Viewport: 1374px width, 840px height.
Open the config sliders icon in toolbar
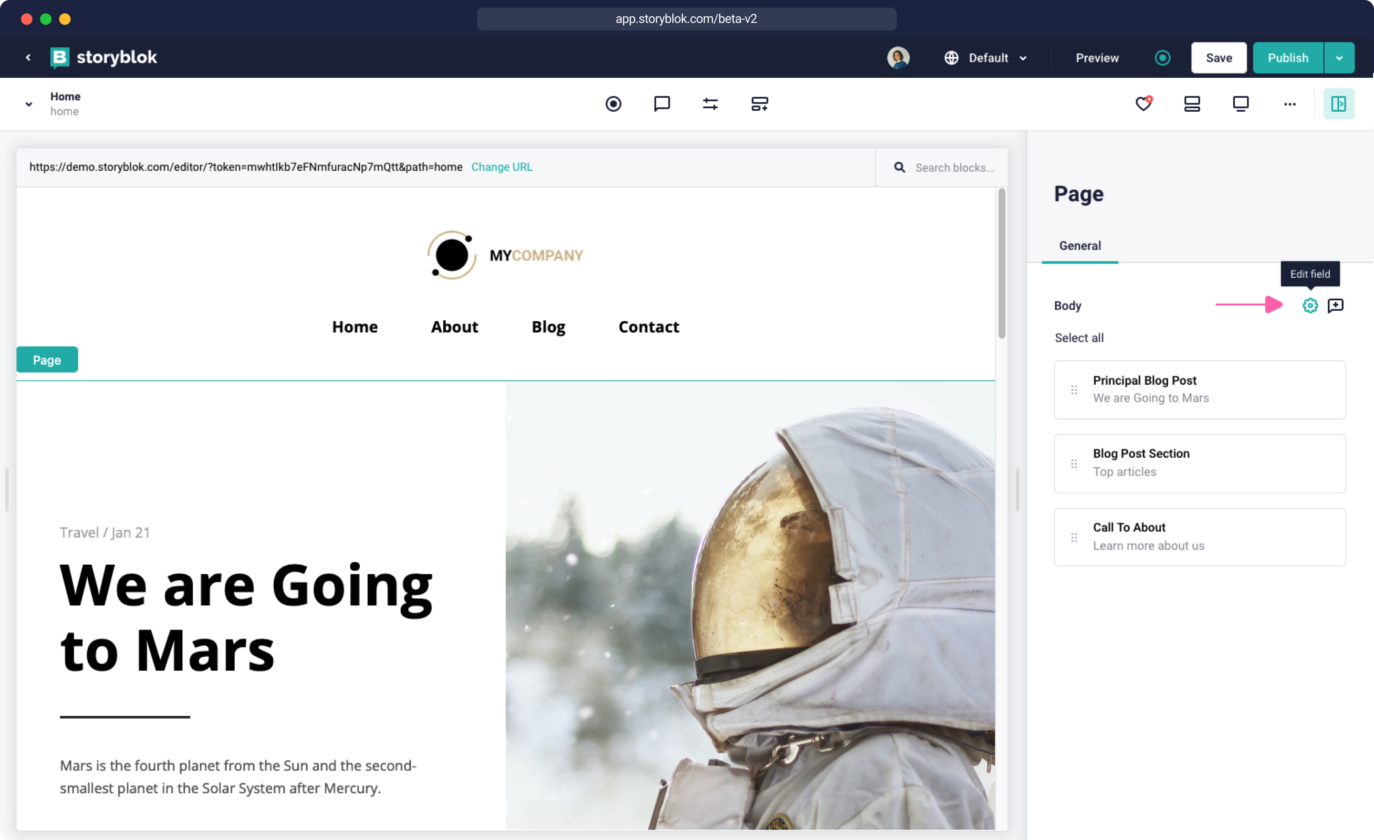click(x=710, y=104)
